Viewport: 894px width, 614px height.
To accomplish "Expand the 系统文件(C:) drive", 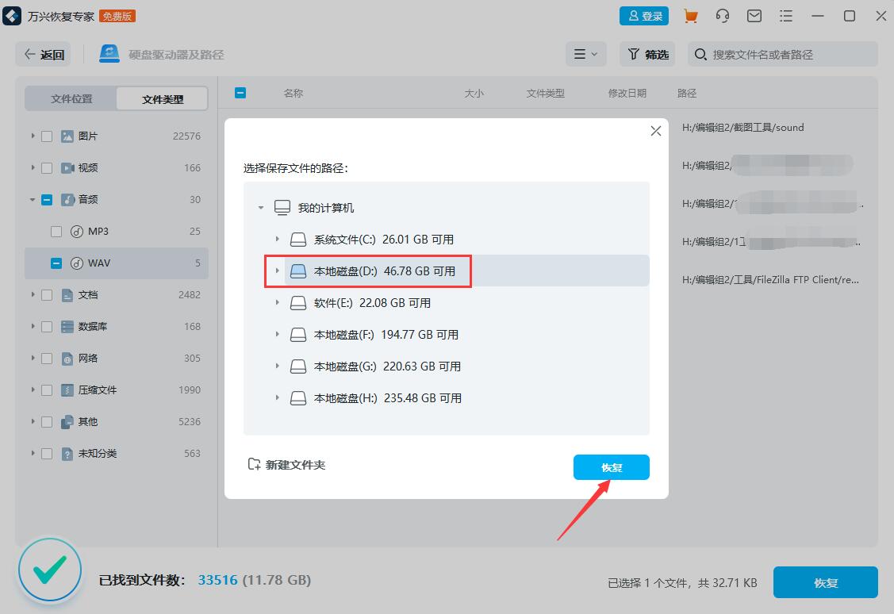I will (x=277, y=239).
